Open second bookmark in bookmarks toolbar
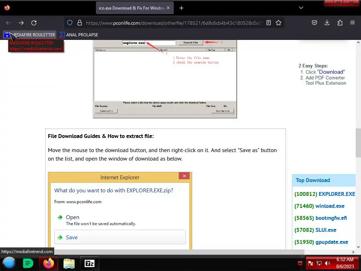361x271 pixels. [79, 35]
